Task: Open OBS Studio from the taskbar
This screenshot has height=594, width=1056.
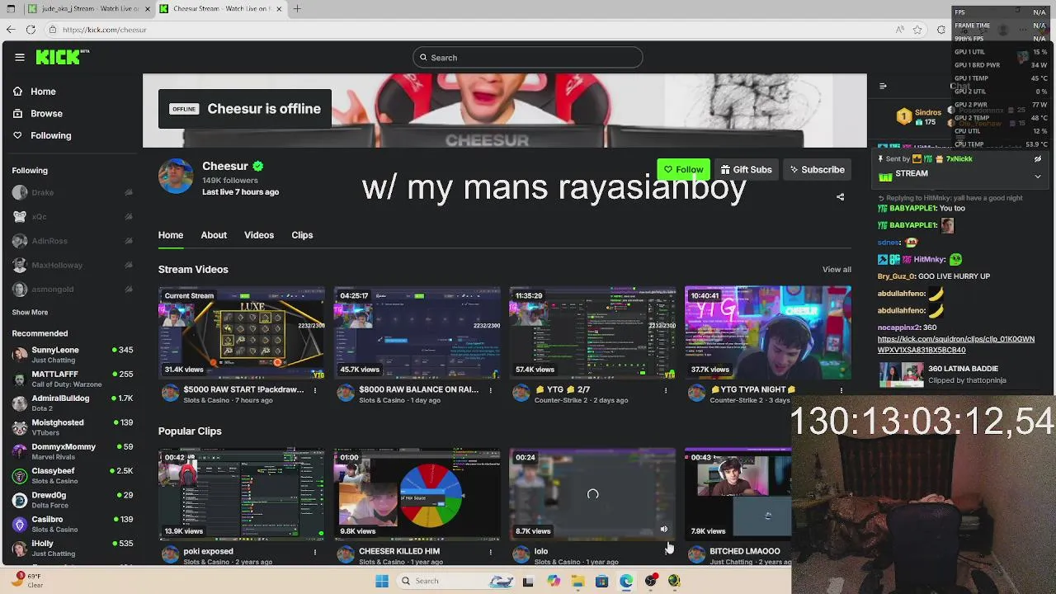Action: (650, 581)
